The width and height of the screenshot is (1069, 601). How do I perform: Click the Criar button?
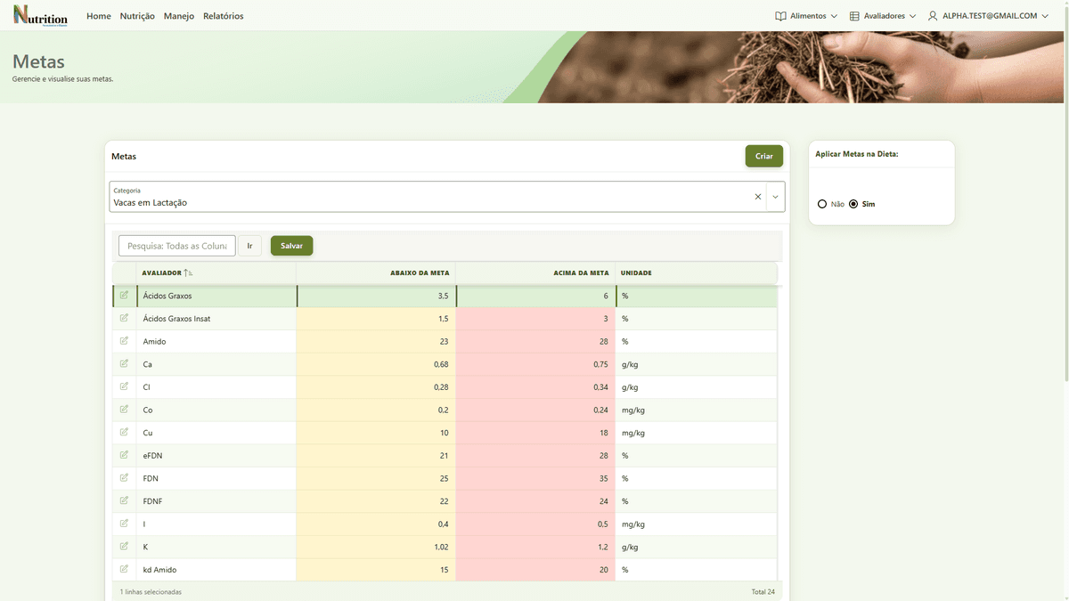(764, 156)
